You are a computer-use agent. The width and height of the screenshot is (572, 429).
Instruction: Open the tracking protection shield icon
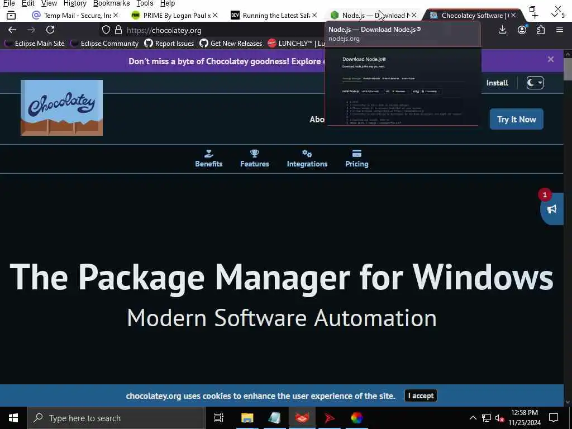tap(106, 30)
